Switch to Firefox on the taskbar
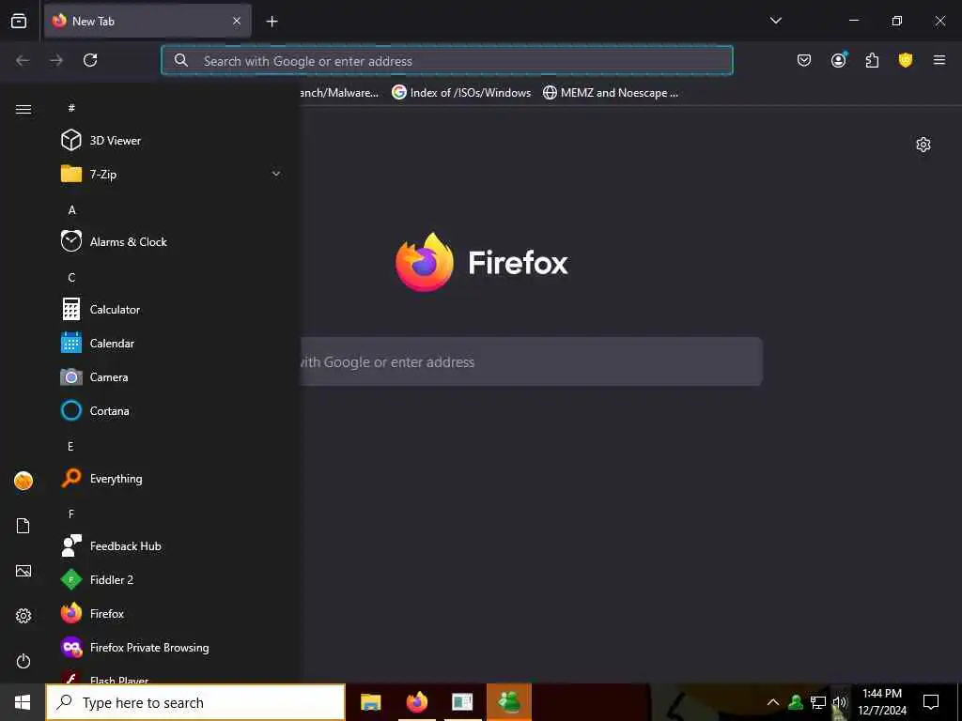The image size is (962, 721). (x=417, y=702)
